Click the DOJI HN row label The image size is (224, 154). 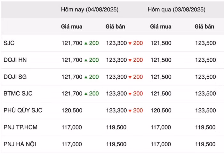coord(15,60)
